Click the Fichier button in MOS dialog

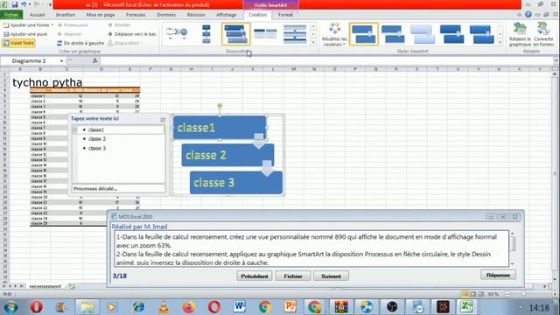[293, 276]
